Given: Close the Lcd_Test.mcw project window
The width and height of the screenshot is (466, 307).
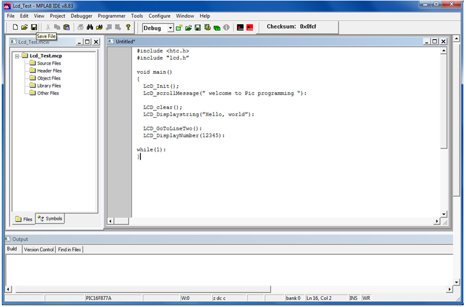Looking at the screenshot, I should (x=96, y=42).
